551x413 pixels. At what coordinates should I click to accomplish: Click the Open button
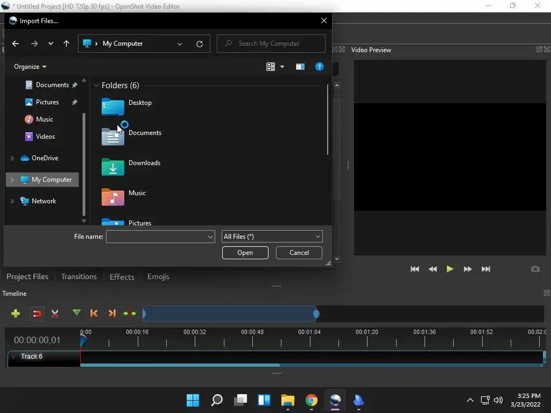coord(245,253)
